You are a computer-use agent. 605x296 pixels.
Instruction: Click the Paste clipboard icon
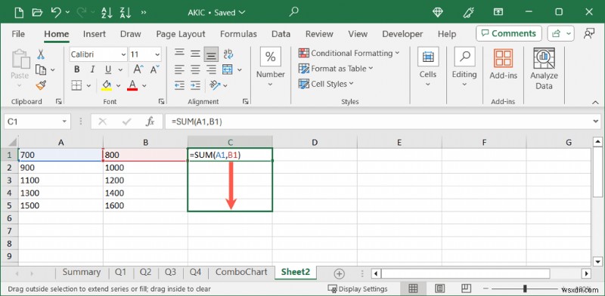click(x=20, y=60)
